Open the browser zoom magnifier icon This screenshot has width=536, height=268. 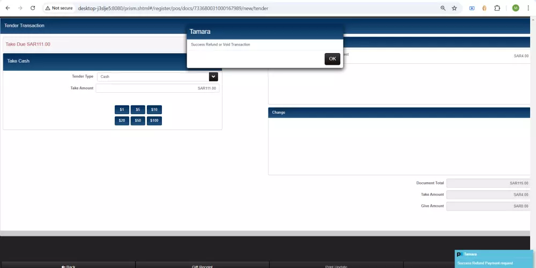tap(443, 8)
